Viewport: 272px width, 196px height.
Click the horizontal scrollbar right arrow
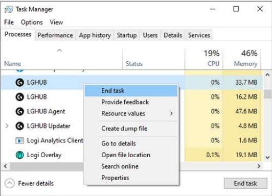pos(259,166)
